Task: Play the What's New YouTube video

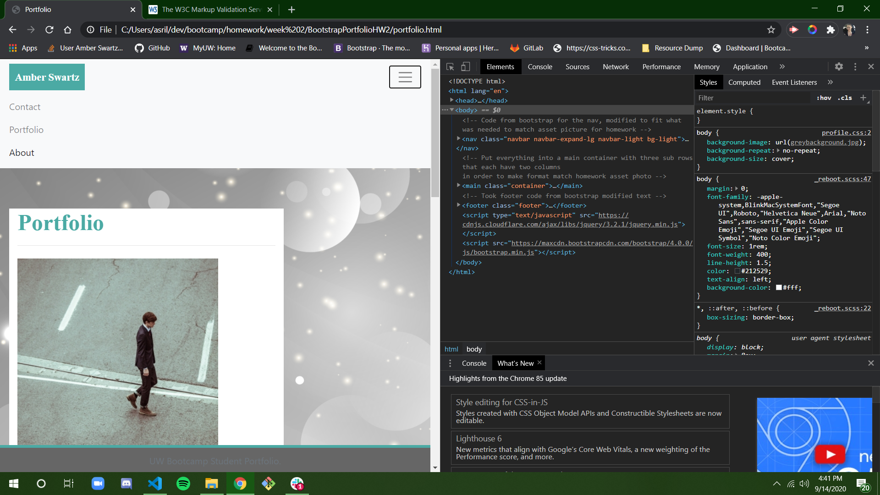Action: coord(830,454)
